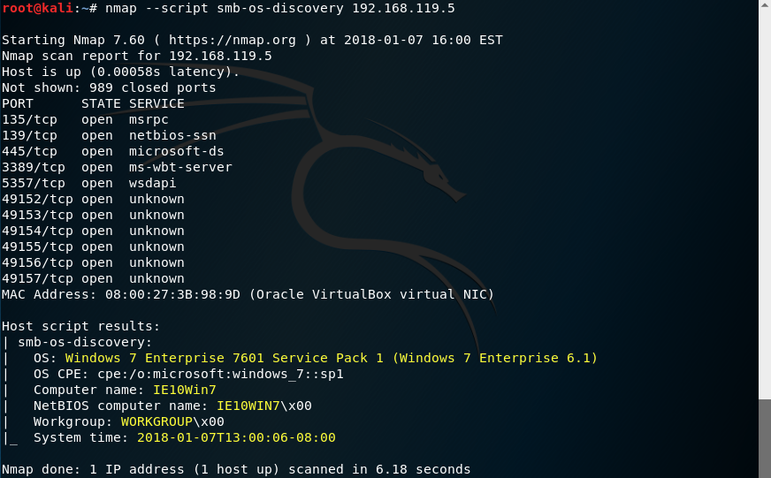This screenshot has height=478, width=771.
Task: Click the 139/tcp netbios-ssn entry
Action: click(109, 135)
